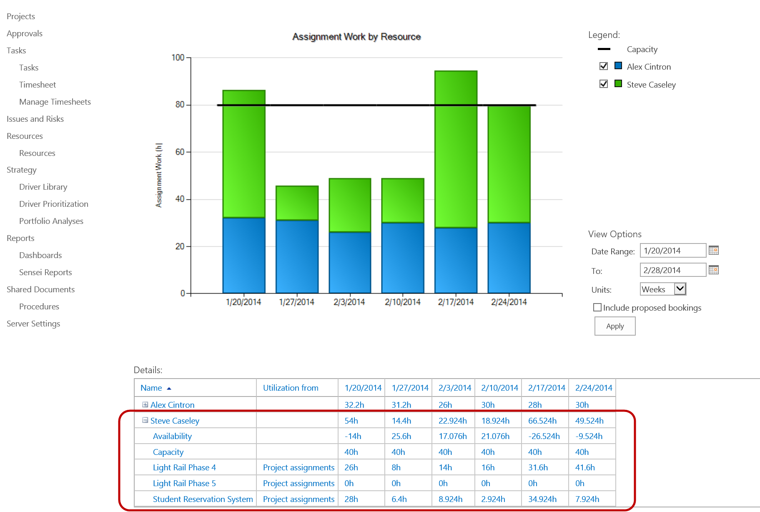Go to Timesheet in the sidebar
760x512 pixels.
(x=38, y=85)
